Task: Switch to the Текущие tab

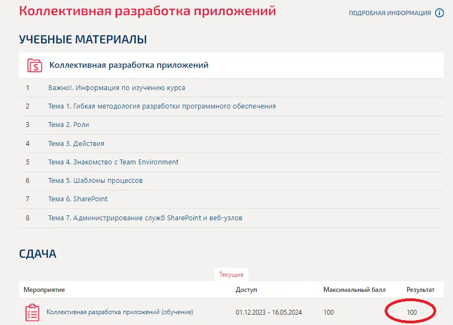Action: click(x=231, y=275)
